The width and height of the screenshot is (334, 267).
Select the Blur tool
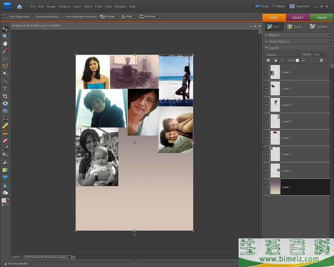point(5,185)
